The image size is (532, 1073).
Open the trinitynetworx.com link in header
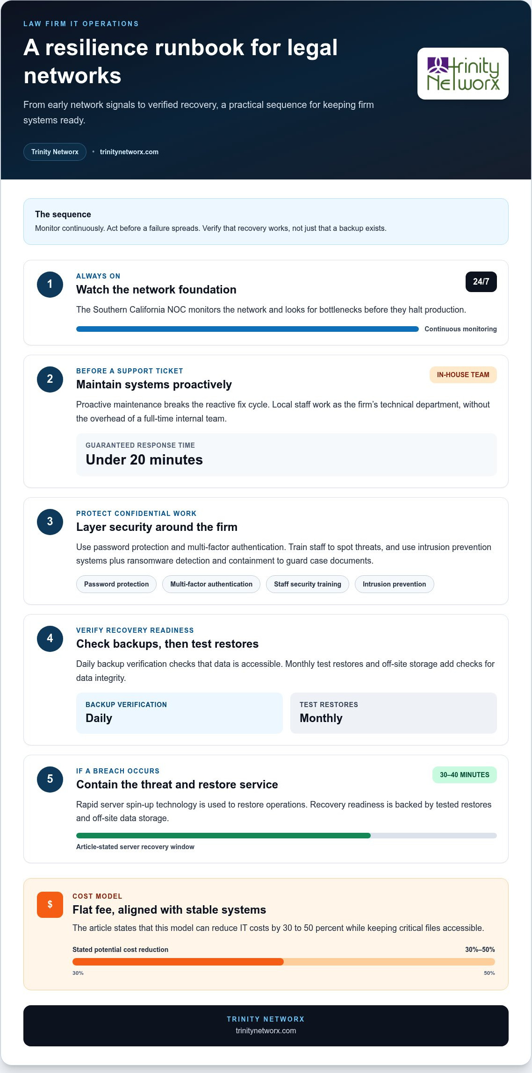click(129, 152)
